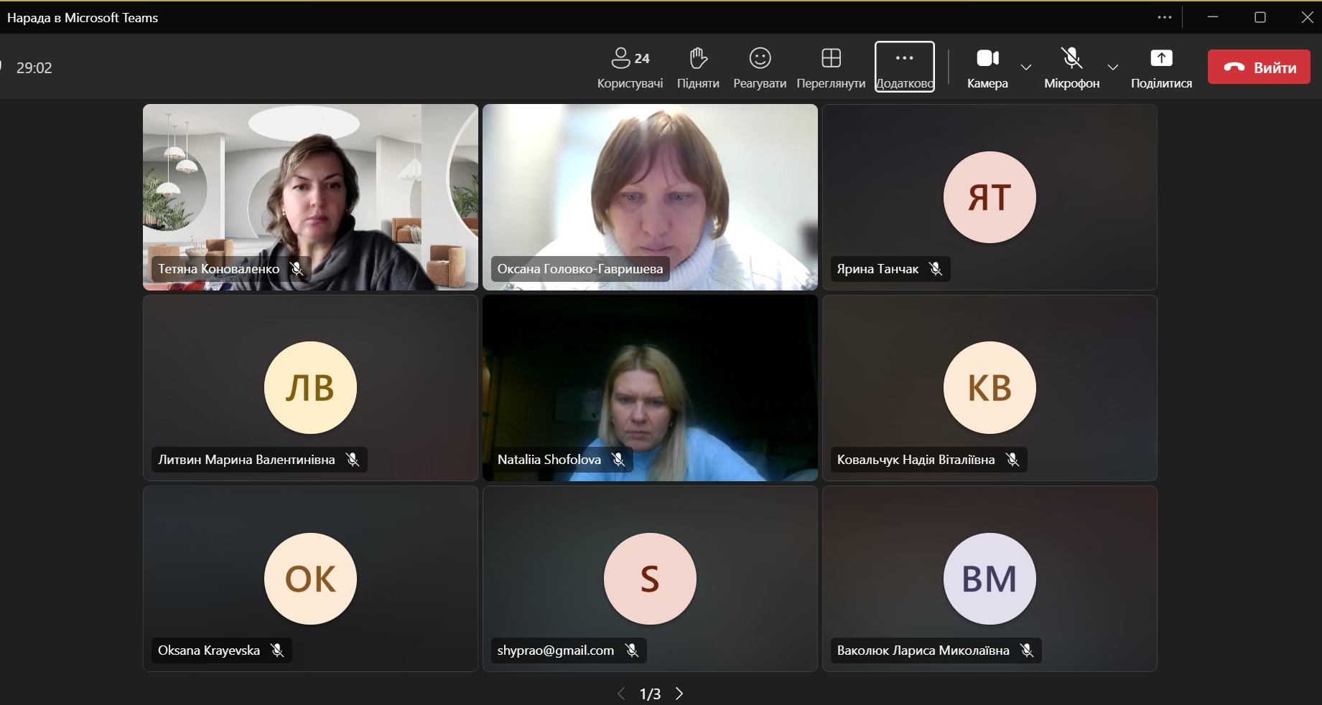This screenshot has height=705, width=1322.
Task: Open the Додатково more actions menu
Action: coord(904,67)
